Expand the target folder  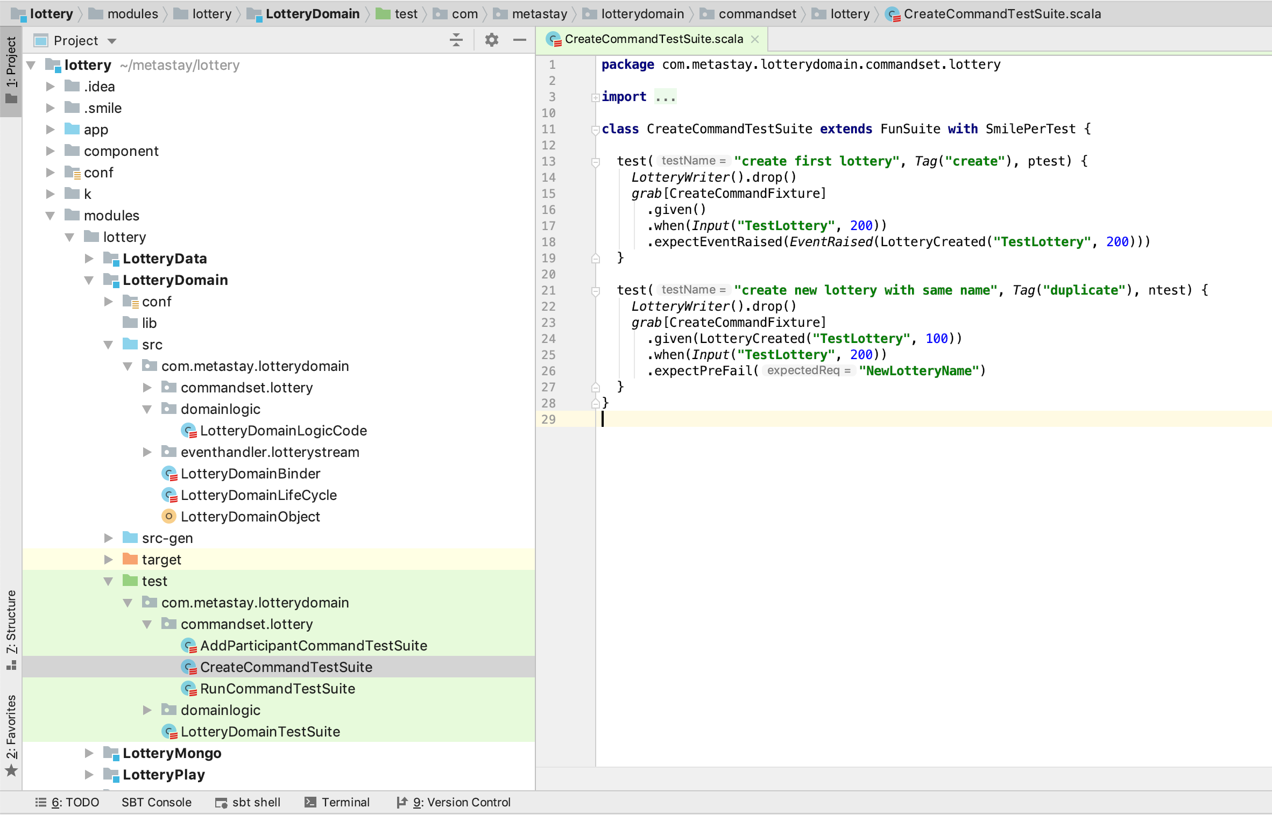coord(109,560)
